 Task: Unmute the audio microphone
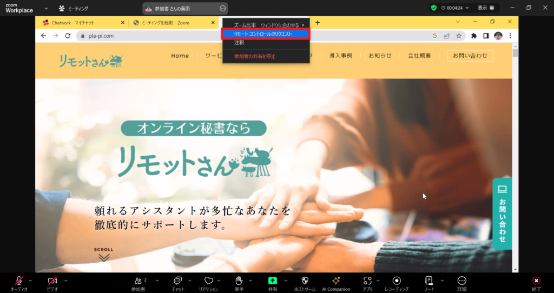(x=19, y=281)
